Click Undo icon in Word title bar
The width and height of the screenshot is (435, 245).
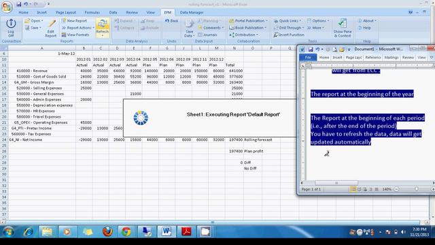(317, 50)
